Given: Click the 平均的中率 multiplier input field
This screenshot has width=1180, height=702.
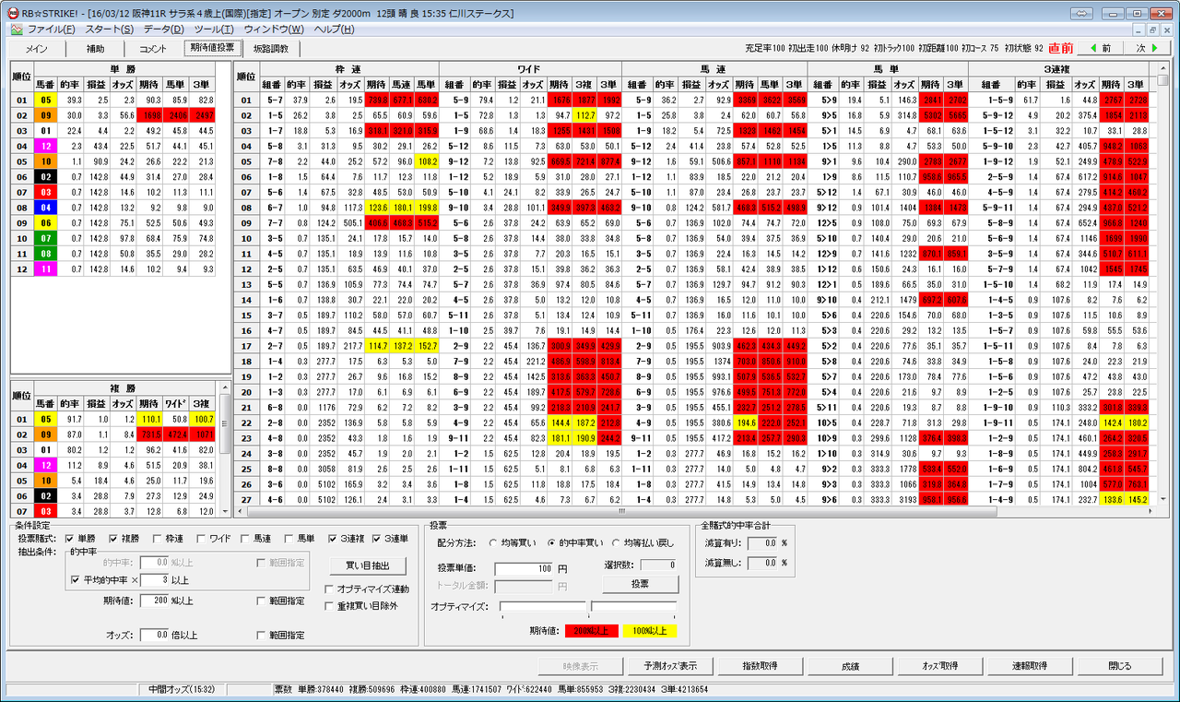Looking at the screenshot, I should coord(153,580).
